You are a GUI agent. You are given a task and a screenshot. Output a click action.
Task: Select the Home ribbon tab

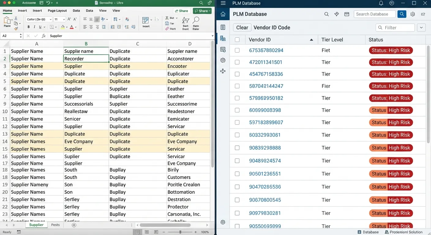pyautogui.click(x=7, y=10)
